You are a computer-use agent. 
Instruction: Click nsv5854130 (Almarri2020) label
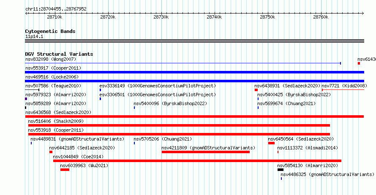coord(308,165)
